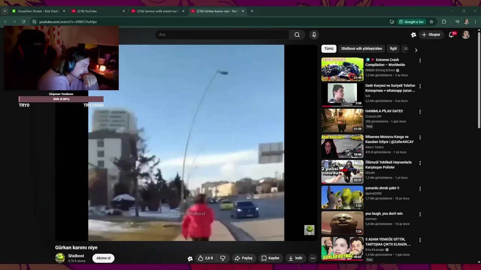
Task: Open the tab search dropdown arrow
Action: [x=5, y=11]
